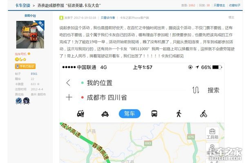Edit the 成都市 四川省 destination field

(x=106, y=98)
